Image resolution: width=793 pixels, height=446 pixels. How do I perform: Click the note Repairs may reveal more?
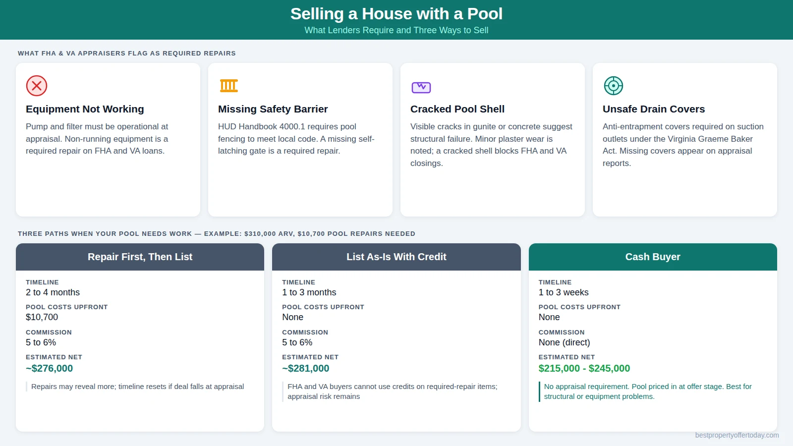tap(138, 387)
